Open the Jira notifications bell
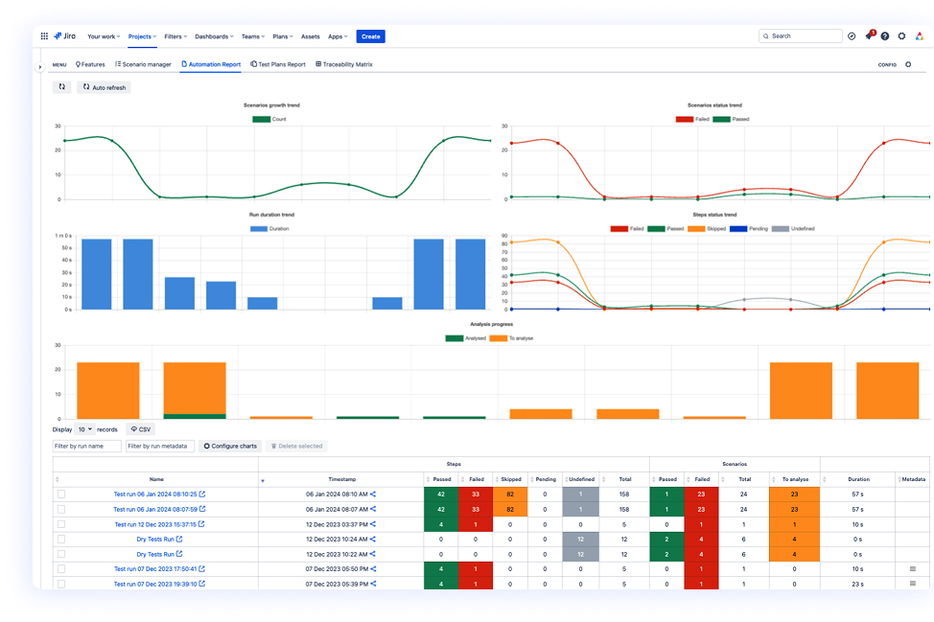Image resolution: width=934 pixels, height=622 pixels. coord(869,35)
